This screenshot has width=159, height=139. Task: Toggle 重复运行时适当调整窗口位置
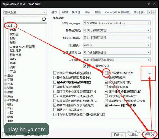tap(106, 101)
